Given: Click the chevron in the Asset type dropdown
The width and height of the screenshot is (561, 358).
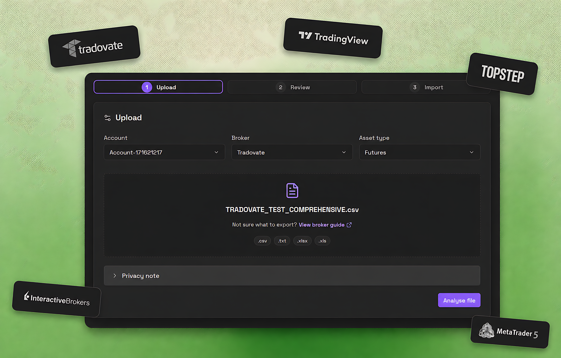Looking at the screenshot, I should click(x=472, y=152).
